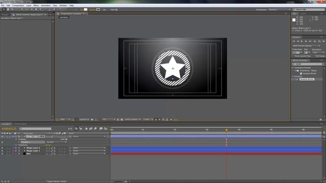Switch to the Audio panel tab
The width and height of the screenshot is (326, 183).
pos(303,14)
